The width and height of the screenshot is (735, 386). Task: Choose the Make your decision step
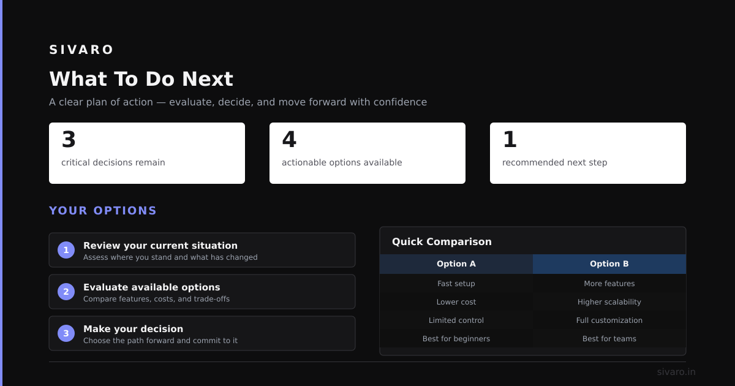(202, 333)
